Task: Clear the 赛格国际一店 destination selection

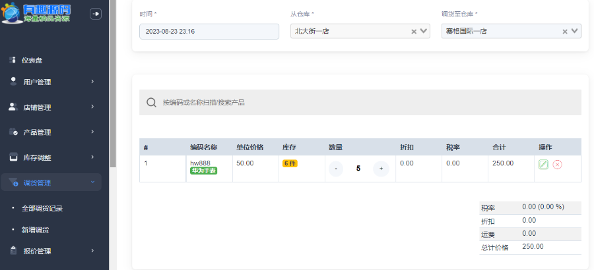Action: 565,31
